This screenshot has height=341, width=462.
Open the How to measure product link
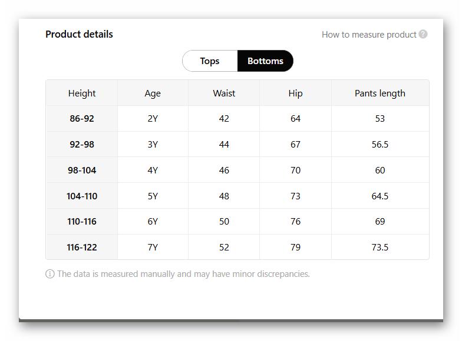(x=369, y=35)
